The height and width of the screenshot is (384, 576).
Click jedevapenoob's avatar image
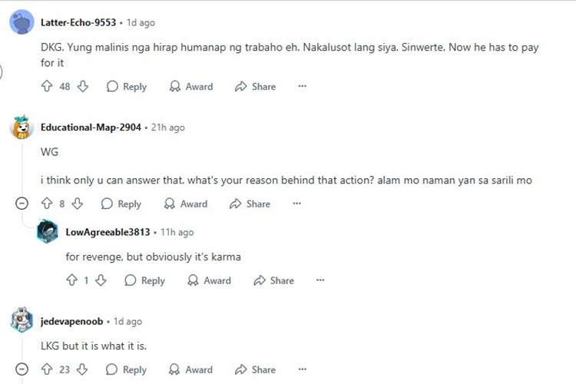tap(22, 320)
